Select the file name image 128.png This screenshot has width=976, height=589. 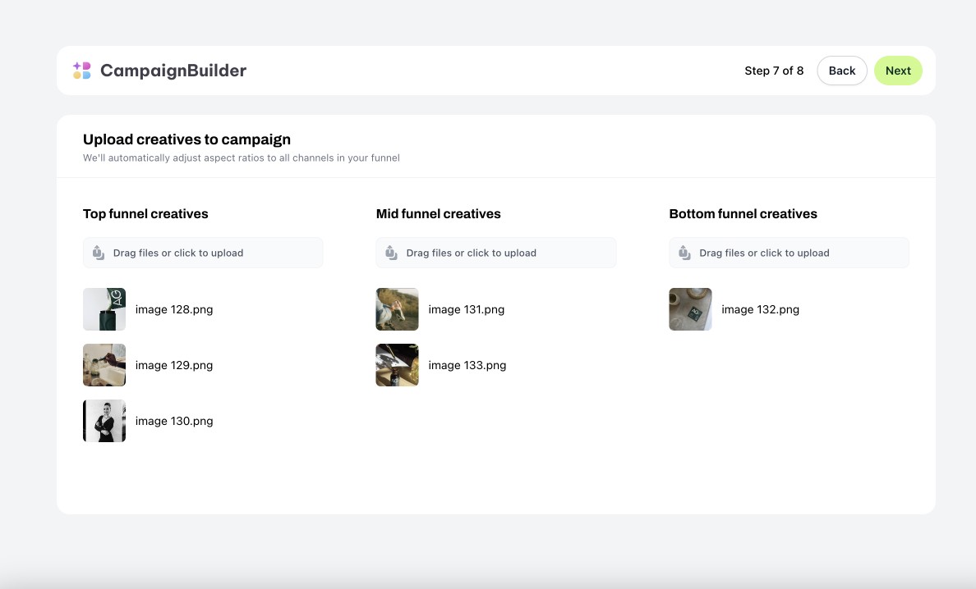(x=174, y=309)
